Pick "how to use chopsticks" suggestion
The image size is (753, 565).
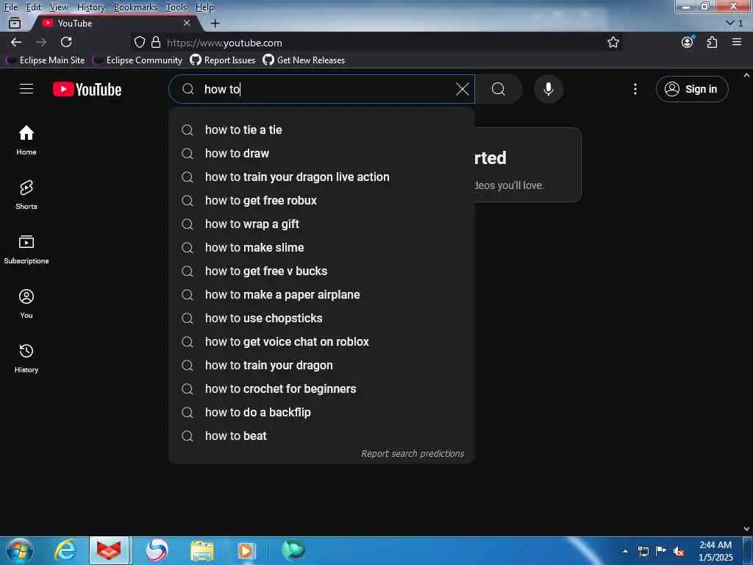click(322, 318)
